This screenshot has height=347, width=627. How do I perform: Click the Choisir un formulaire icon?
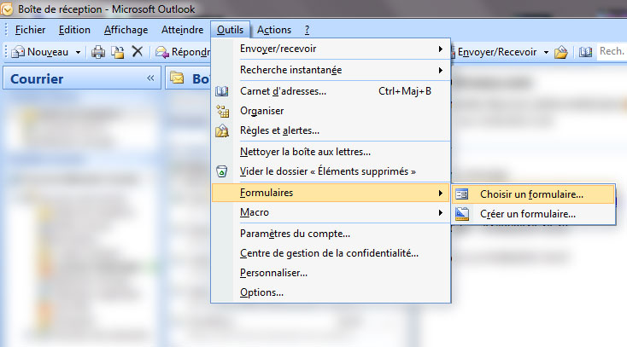point(462,194)
